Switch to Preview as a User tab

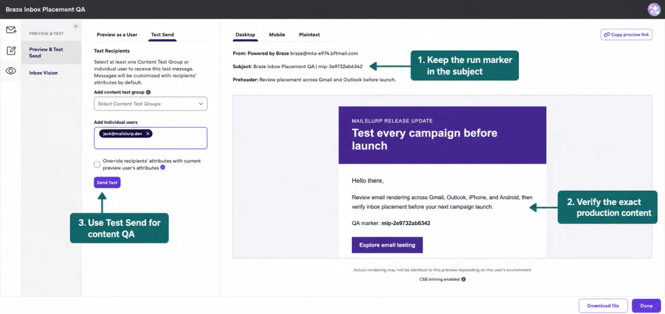(117, 35)
